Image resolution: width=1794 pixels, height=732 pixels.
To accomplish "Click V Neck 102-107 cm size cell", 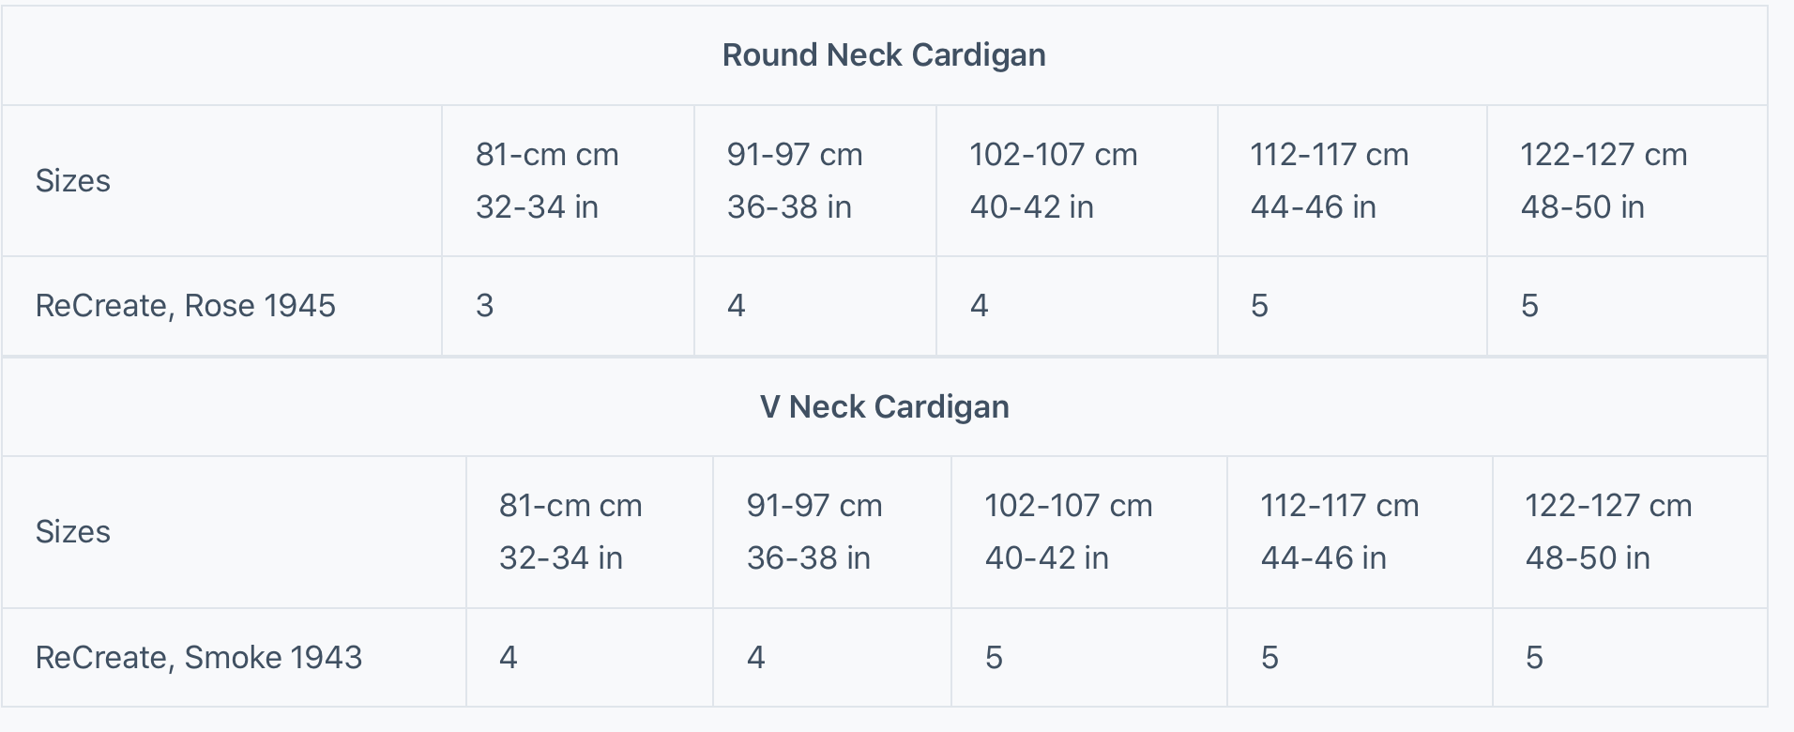I will point(1068,531).
